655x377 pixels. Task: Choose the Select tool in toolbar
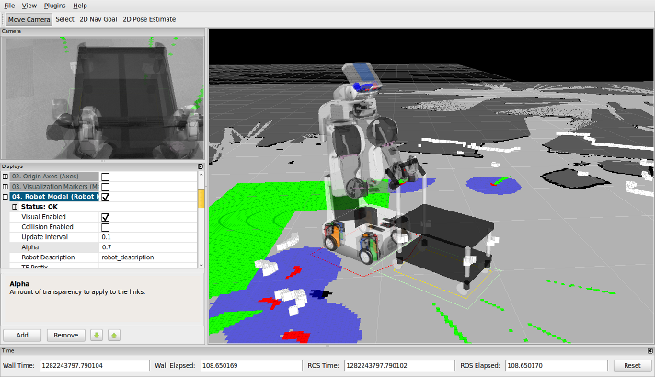[64, 18]
